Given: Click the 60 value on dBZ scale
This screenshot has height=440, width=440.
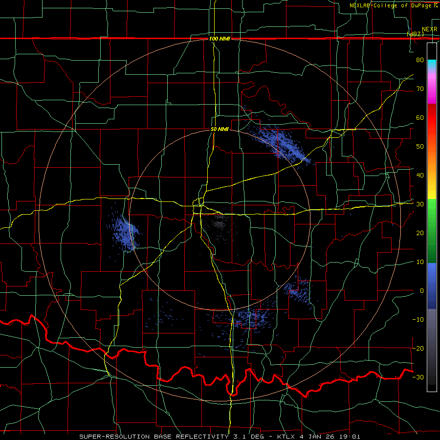Looking at the screenshot, I should [420, 117].
